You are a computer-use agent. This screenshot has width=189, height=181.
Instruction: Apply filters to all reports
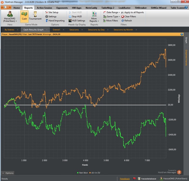click(x=133, y=12)
